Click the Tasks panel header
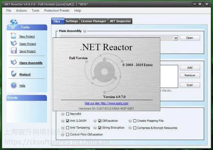The height and width of the screenshot is (150, 213). click(x=27, y=27)
